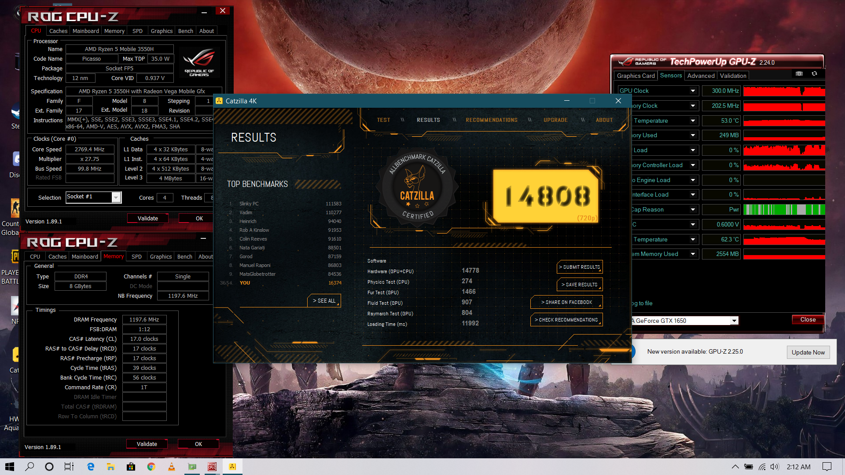Open the Bench tab in top CPU-Z
The height and width of the screenshot is (475, 845).
pyautogui.click(x=185, y=31)
